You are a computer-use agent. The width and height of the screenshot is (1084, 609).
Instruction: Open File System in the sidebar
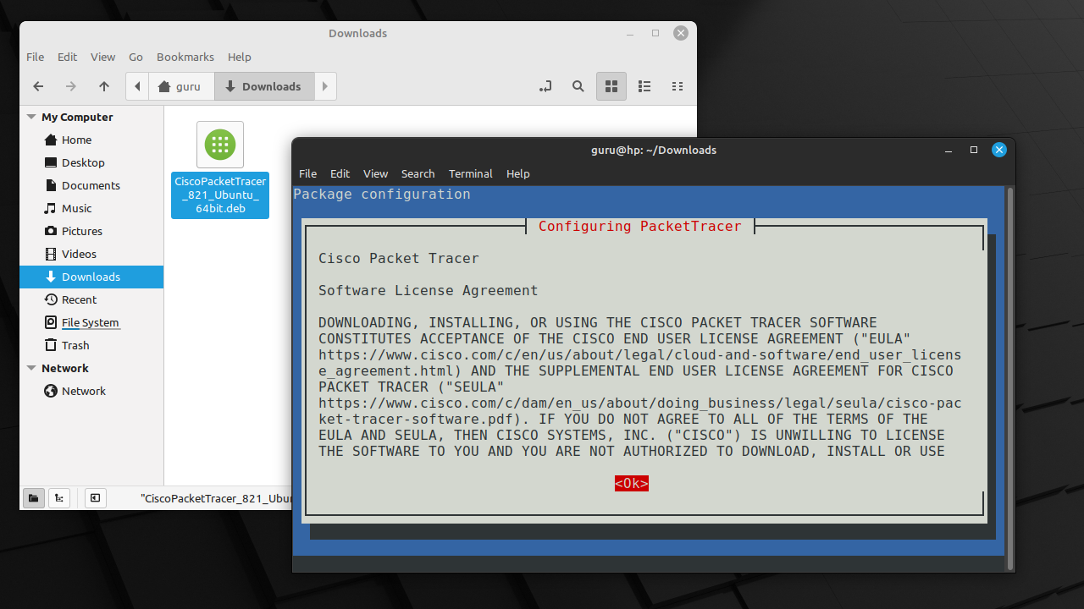pyautogui.click(x=91, y=322)
